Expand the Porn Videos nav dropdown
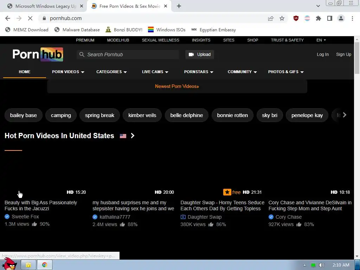The height and width of the screenshot is (270, 360). point(68,72)
